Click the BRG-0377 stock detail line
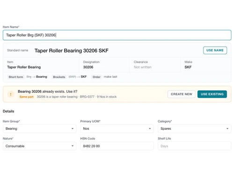The height and width of the screenshot is (175, 234). (77, 97)
